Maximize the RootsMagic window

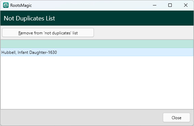point(170,5)
